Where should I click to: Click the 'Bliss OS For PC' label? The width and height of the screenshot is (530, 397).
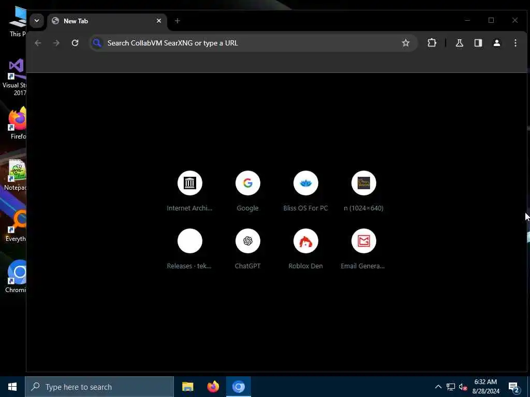click(305, 208)
